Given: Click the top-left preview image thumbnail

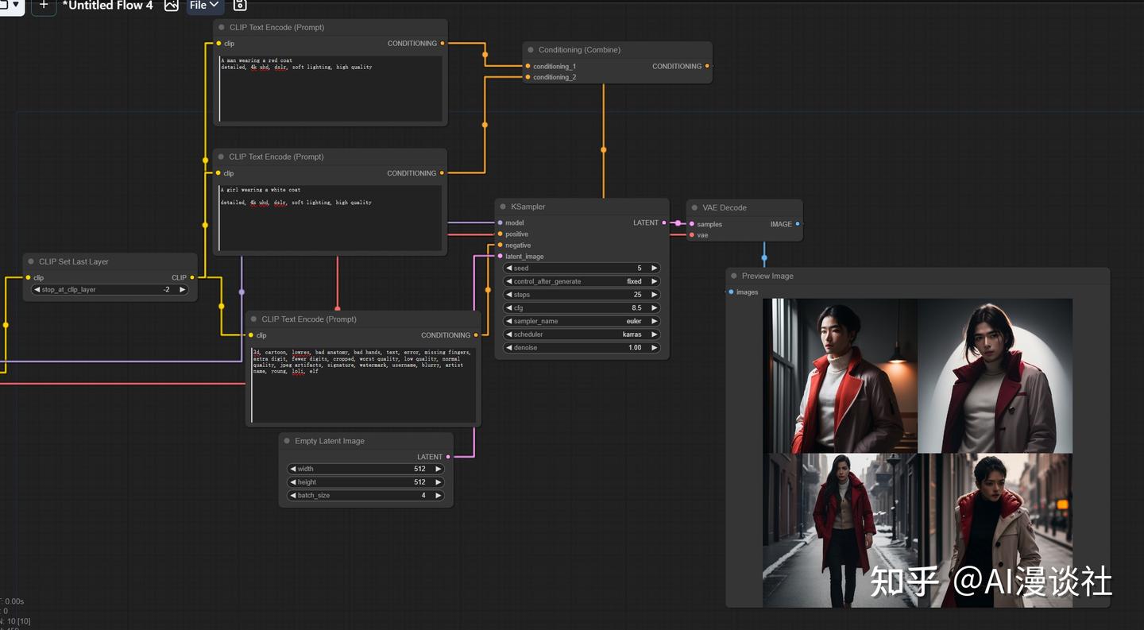Looking at the screenshot, I should 840,376.
